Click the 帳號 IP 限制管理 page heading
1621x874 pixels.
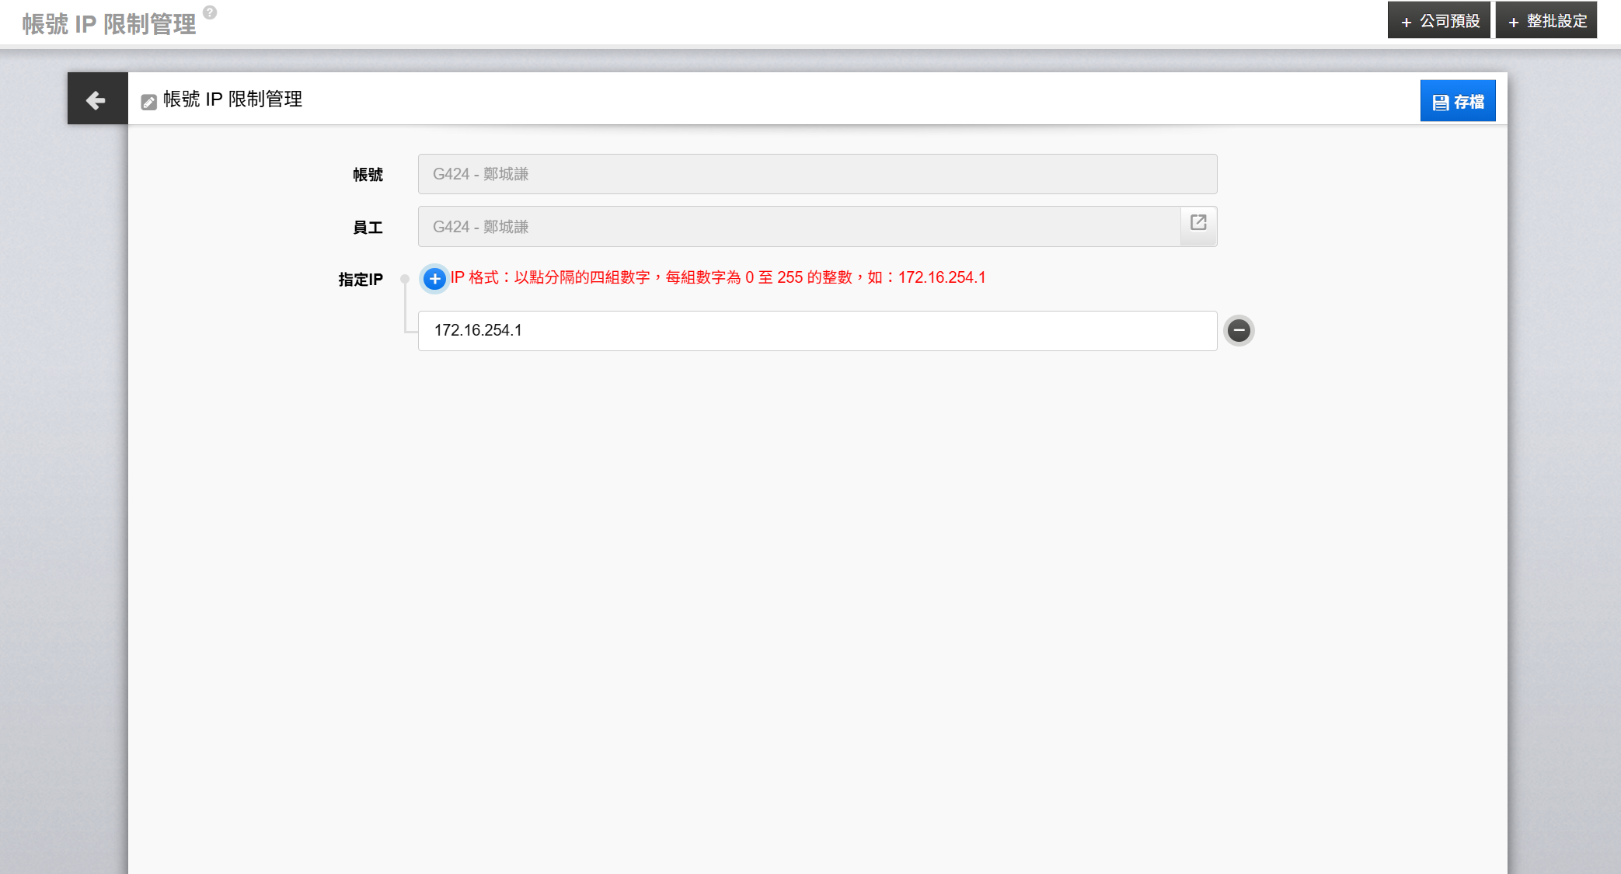109,23
